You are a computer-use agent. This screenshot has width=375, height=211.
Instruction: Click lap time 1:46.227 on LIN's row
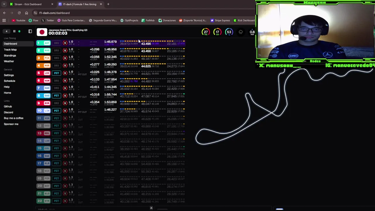[x=110, y=110]
